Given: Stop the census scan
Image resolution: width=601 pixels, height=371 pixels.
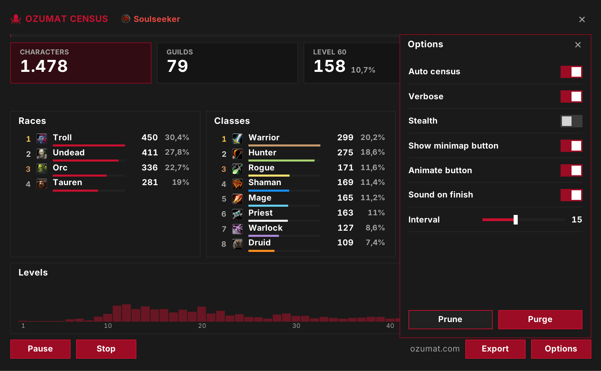Looking at the screenshot, I should [106, 349].
